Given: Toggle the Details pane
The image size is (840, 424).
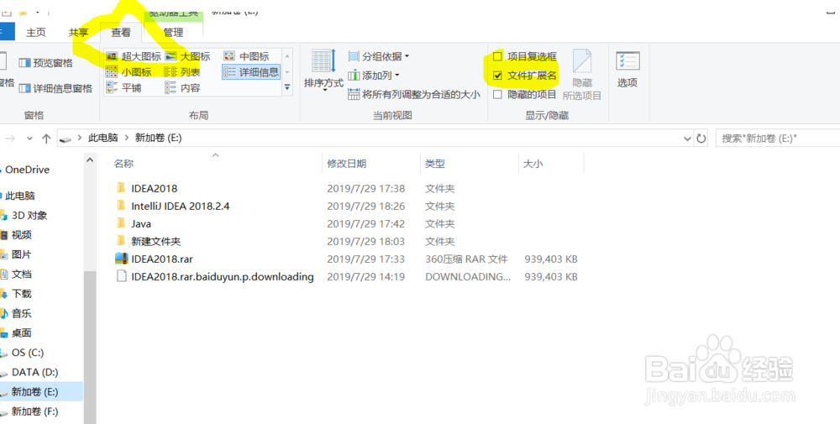Looking at the screenshot, I should 55,88.
